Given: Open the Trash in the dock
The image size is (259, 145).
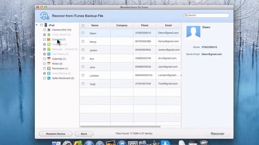Looking at the screenshot, I should (x=204, y=143).
